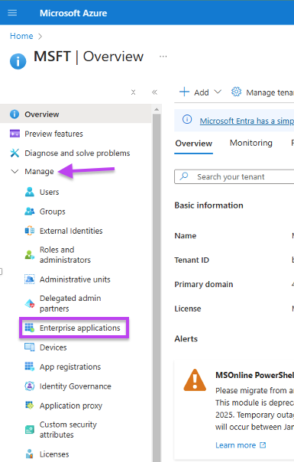The height and width of the screenshot is (462, 294).
Task: Click the Manage section label
Action: point(39,172)
